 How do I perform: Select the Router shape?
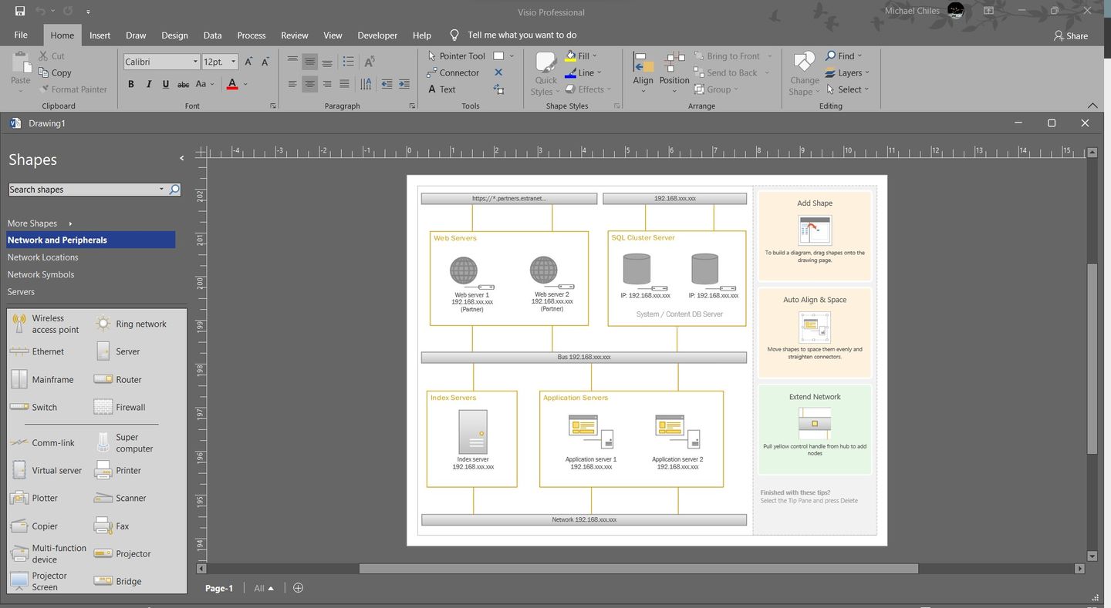click(x=119, y=379)
